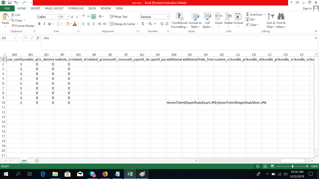Click the Sign in link
The width and height of the screenshot is (319, 179).
[307, 9]
